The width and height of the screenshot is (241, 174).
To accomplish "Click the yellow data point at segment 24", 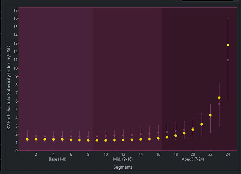I will (228, 45).
